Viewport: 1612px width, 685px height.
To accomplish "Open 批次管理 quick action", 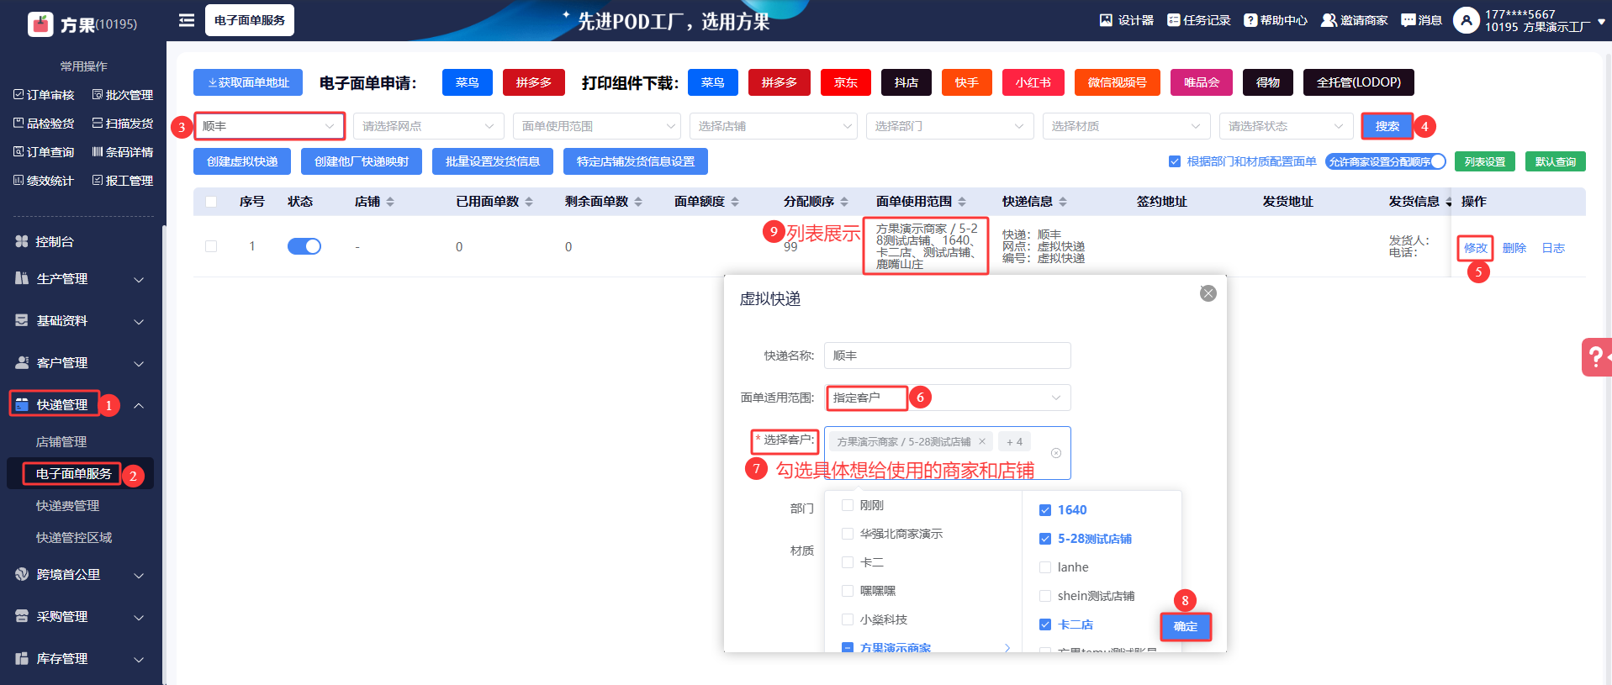I will (x=123, y=95).
